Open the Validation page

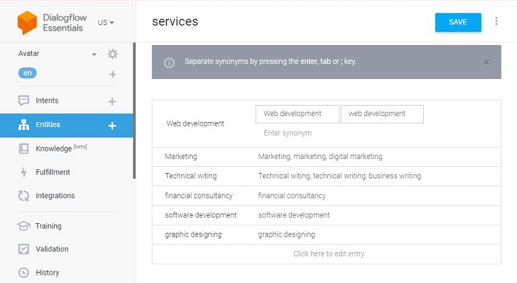52,249
